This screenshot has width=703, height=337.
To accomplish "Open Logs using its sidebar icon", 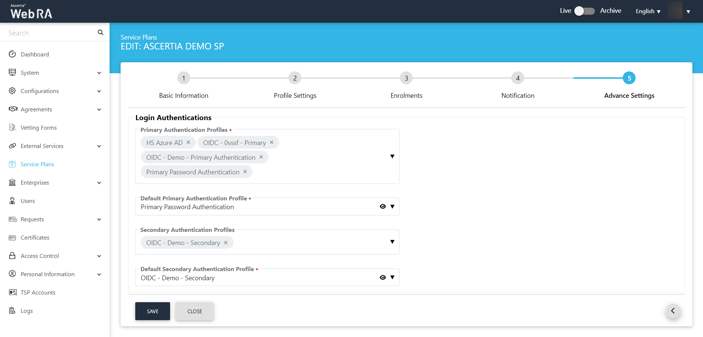I will [12, 311].
